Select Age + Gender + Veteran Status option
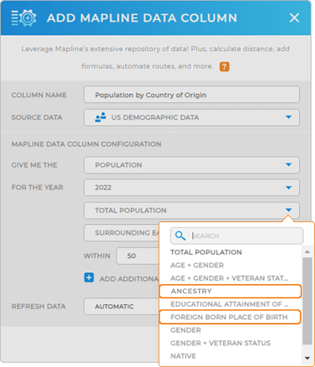 point(229,278)
